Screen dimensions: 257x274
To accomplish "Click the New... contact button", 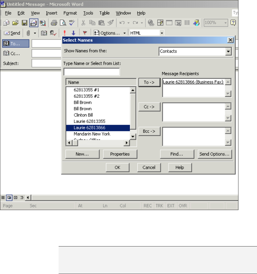I will pyautogui.click(x=82, y=154).
